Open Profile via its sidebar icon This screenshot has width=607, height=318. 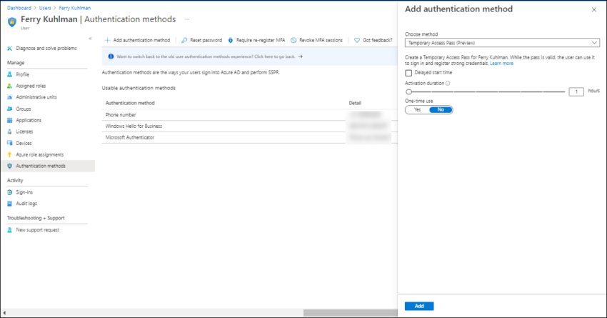[x=9, y=74]
